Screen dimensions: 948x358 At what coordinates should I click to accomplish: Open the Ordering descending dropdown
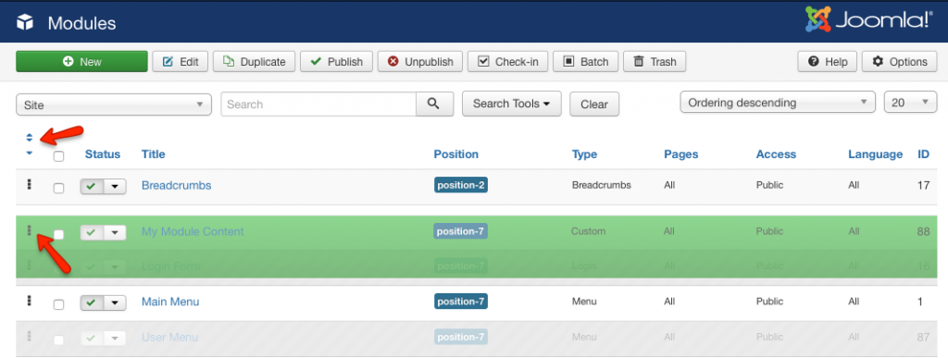tap(778, 102)
